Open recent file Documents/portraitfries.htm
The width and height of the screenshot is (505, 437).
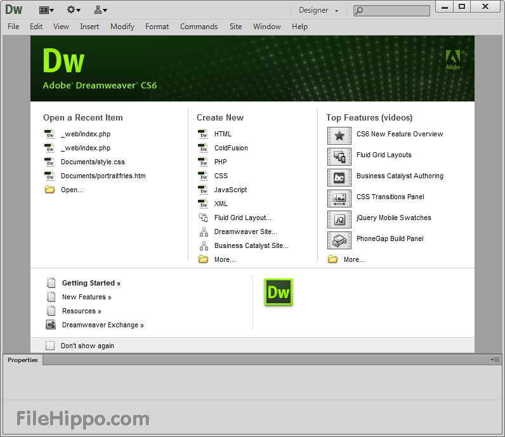coord(103,176)
